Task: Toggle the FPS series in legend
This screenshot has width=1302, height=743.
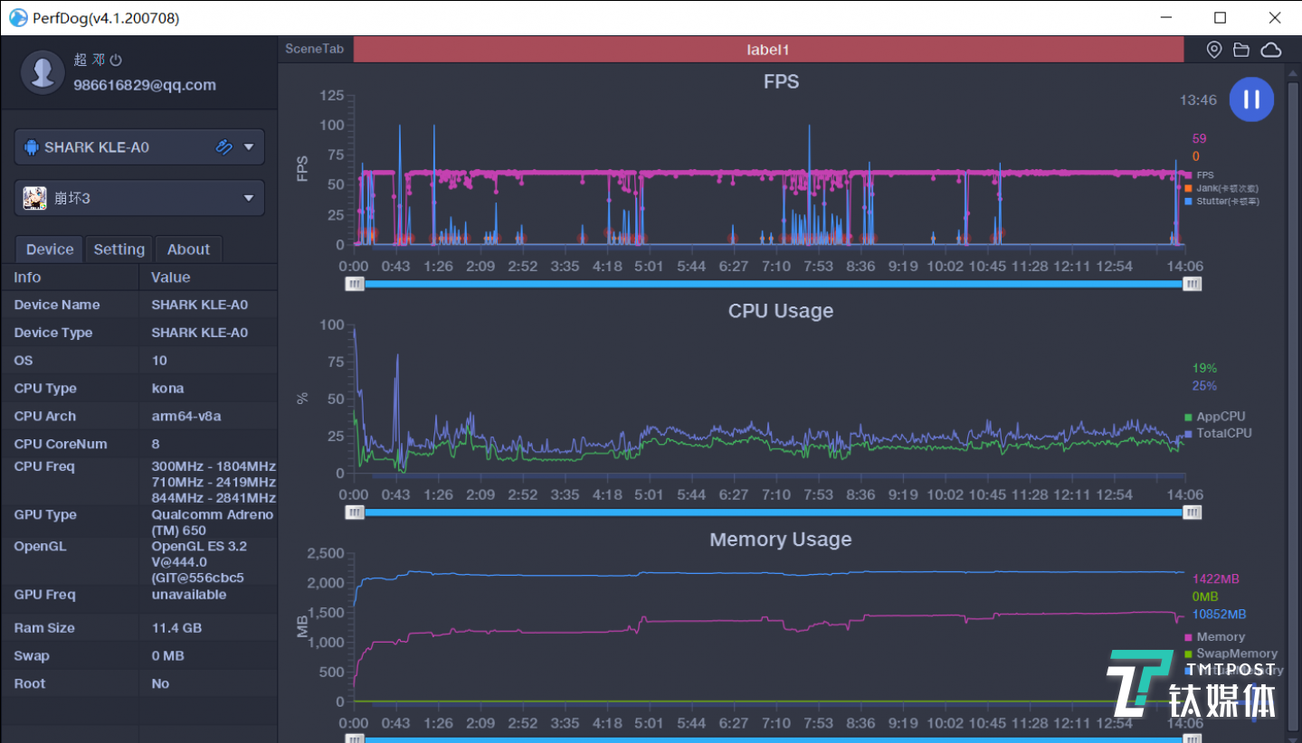Action: (1204, 175)
